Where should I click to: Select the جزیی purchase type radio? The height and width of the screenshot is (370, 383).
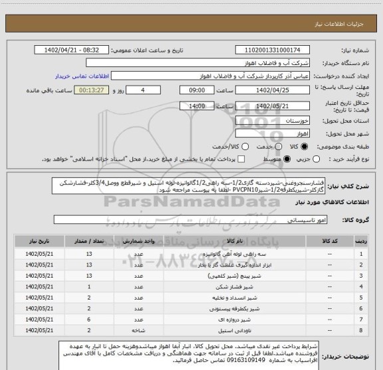(x=317, y=159)
